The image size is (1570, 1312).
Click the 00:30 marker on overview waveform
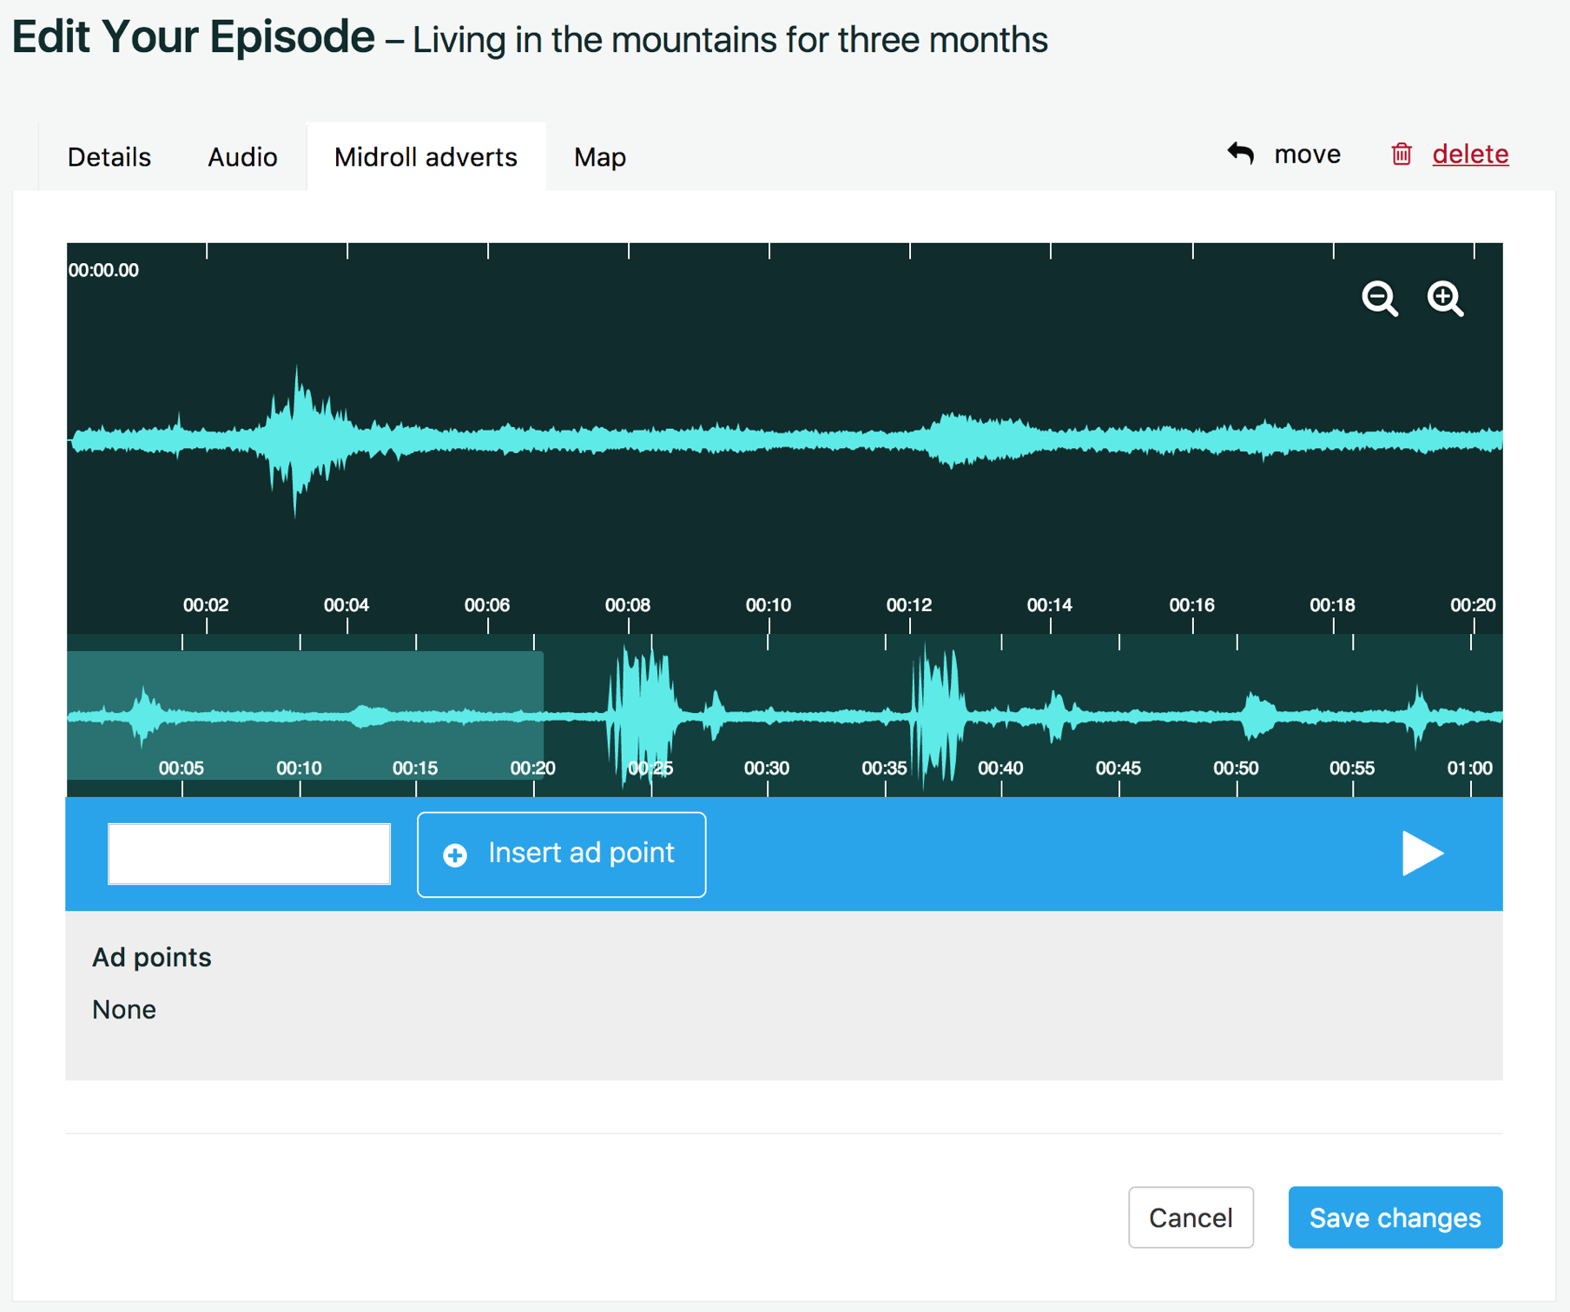point(767,768)
